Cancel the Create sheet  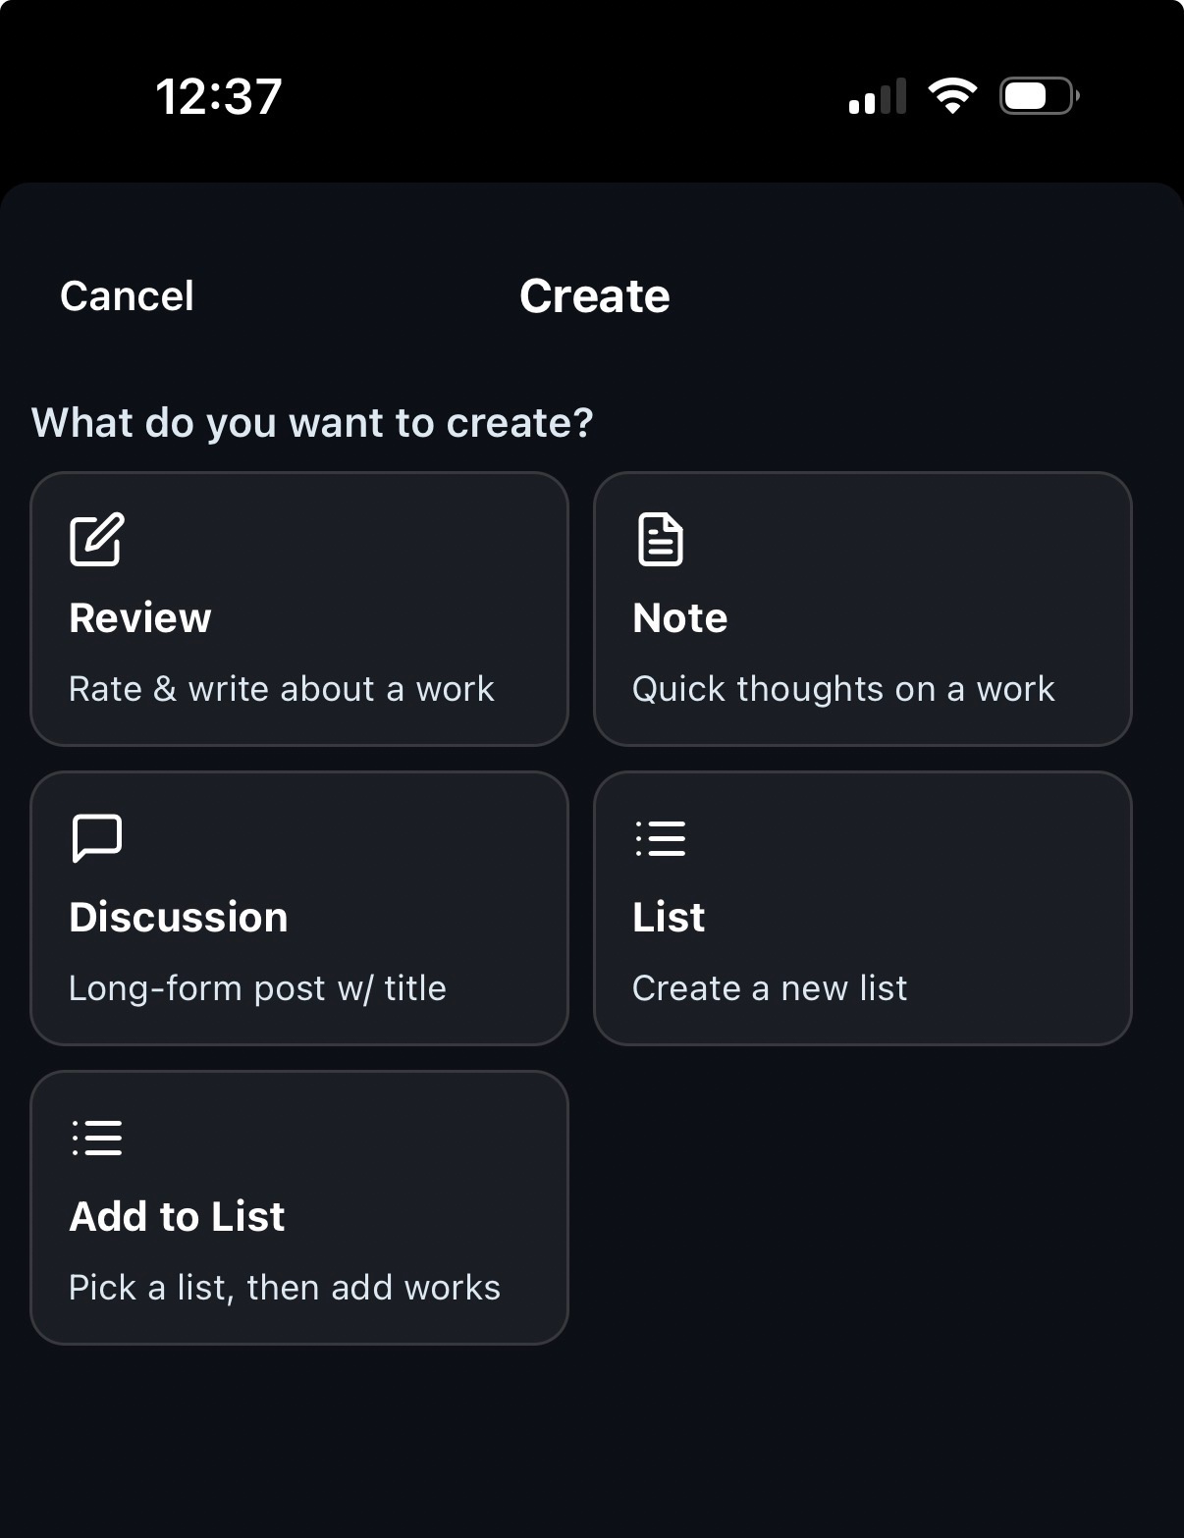[x=127, y=296]
